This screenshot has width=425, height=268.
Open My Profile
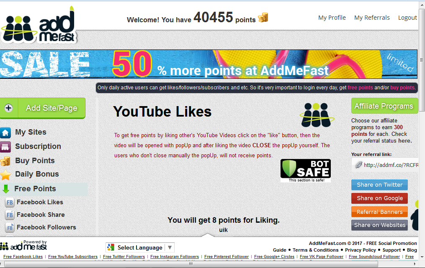[x=332, y=18]
